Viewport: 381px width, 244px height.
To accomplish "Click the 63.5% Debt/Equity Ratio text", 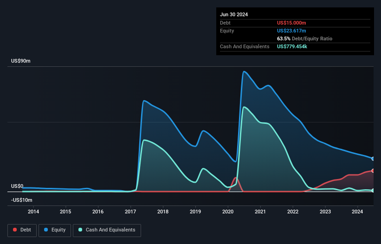I will pyautogui.click(x=304, y=39).
